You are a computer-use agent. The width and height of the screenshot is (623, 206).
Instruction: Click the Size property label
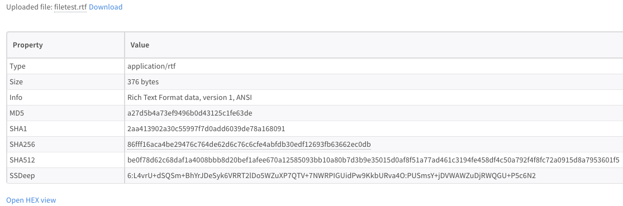16,82
